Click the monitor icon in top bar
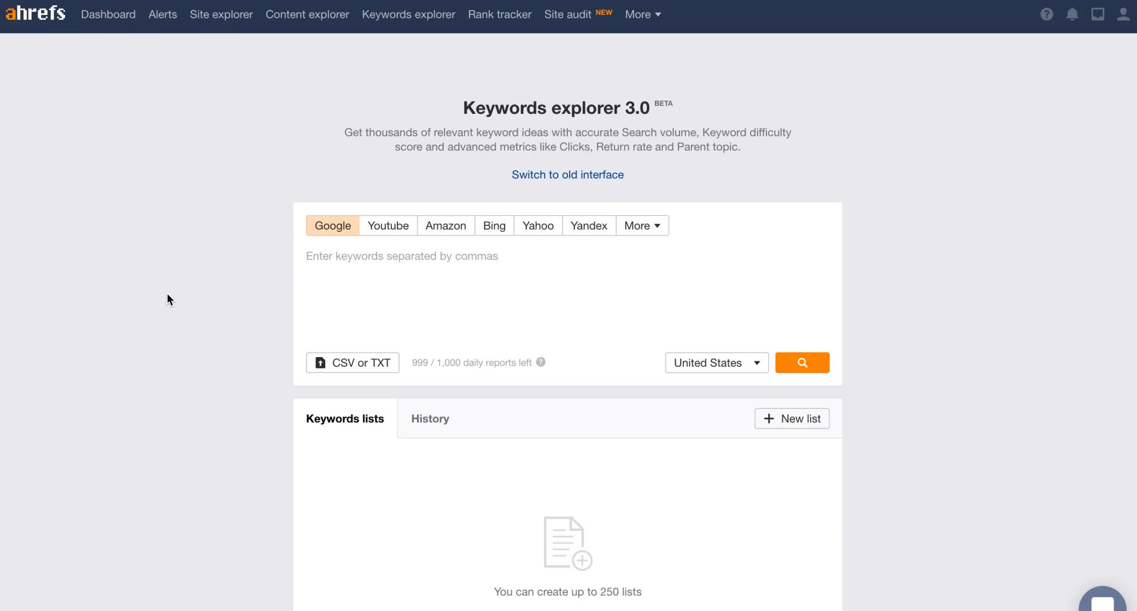The image size is (1137, 611). point(1098,14)
